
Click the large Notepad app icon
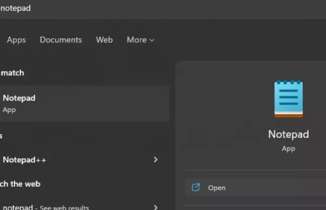289,98
